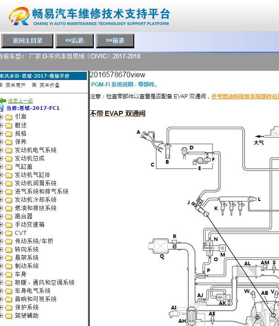Expand the 发动机润滑系统 folder node
This screenshot has width=279, height=326.
1,183
